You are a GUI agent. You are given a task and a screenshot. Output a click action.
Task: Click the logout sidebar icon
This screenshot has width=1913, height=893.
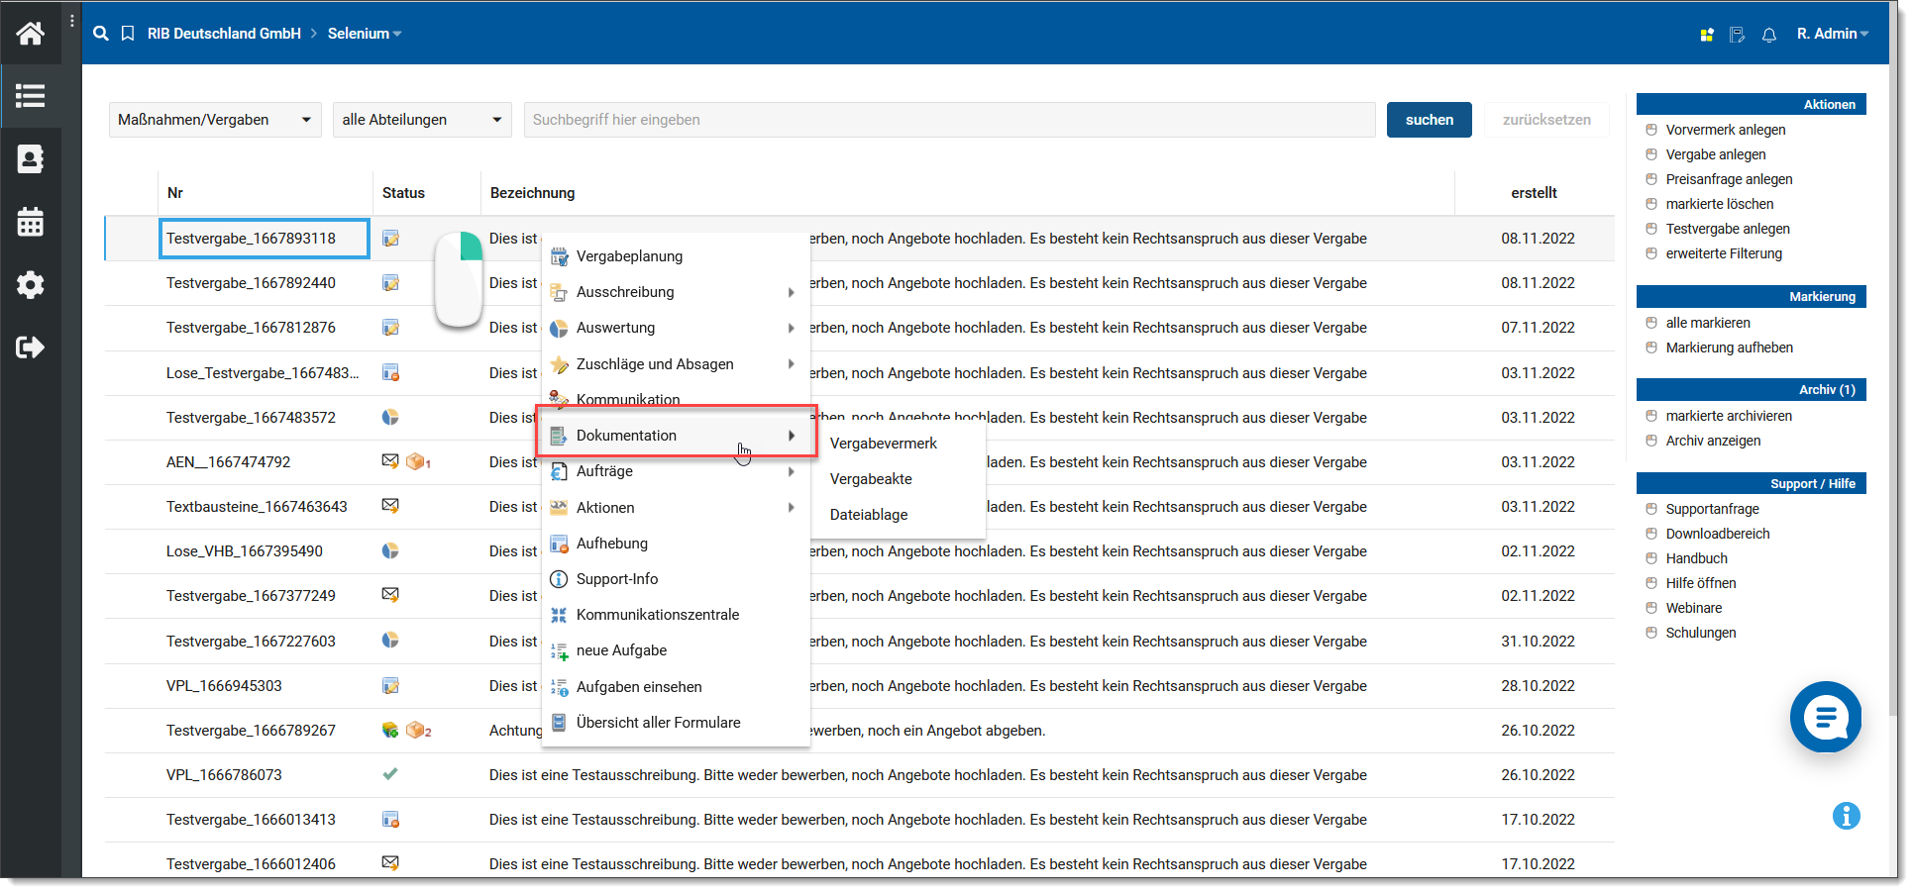coord(31,347)
